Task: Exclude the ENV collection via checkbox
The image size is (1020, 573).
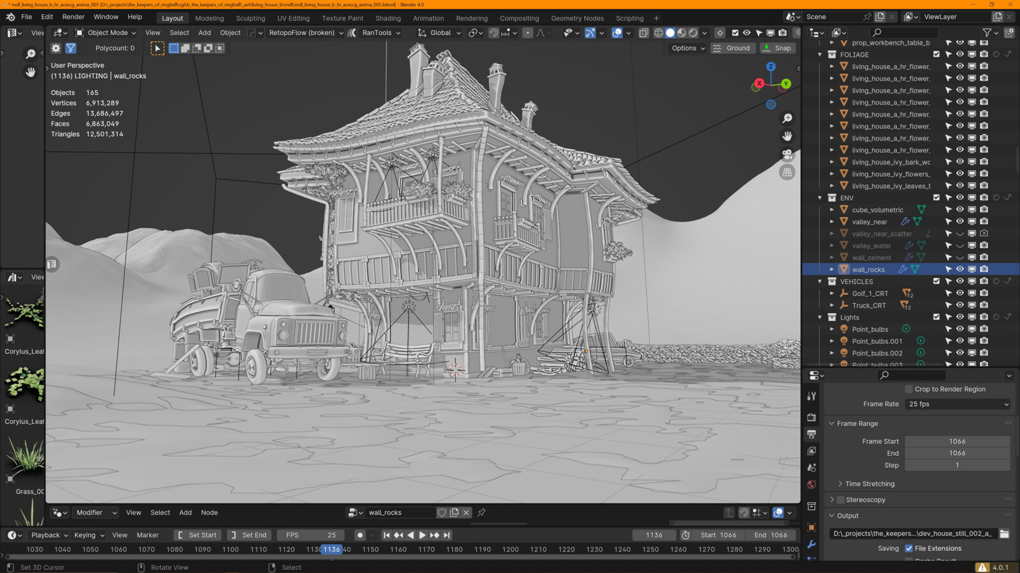Action: pyautogui.click(x=936, y=198)
